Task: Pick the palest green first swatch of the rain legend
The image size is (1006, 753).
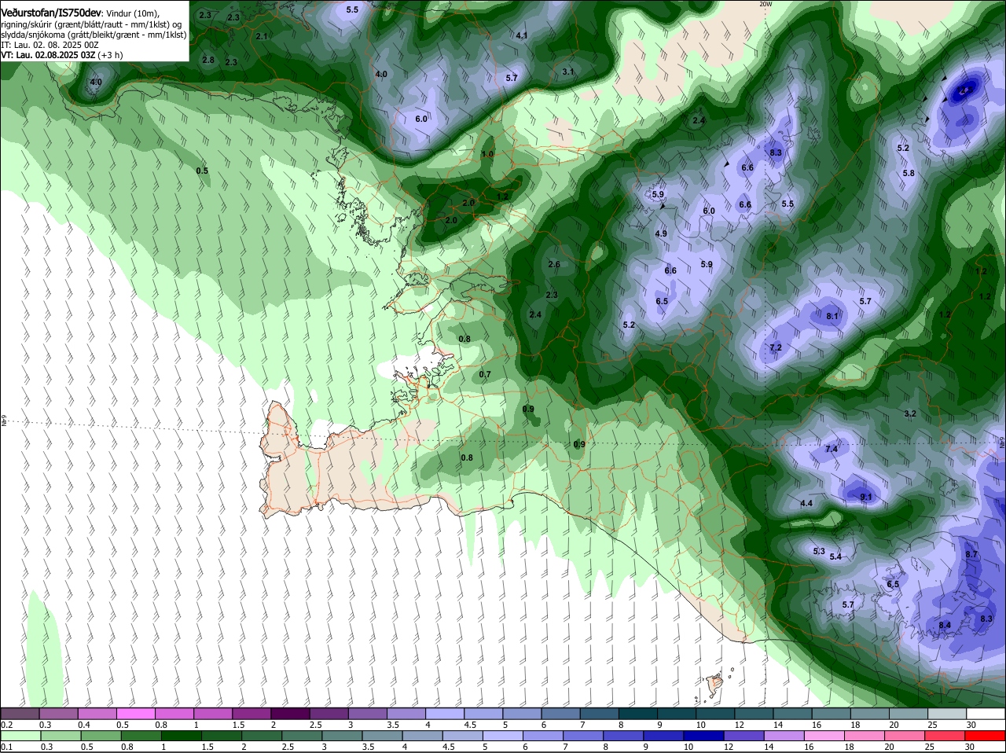Action: [x=20, y=736]
